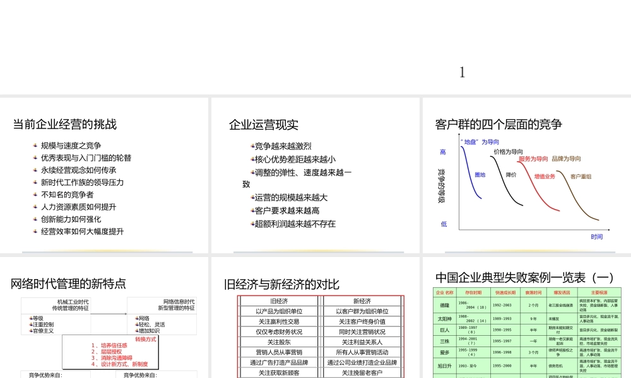Open the 中国企业典型失败案例一览表 slide
Screen dimensions: 631x378
tap(527, 318)
